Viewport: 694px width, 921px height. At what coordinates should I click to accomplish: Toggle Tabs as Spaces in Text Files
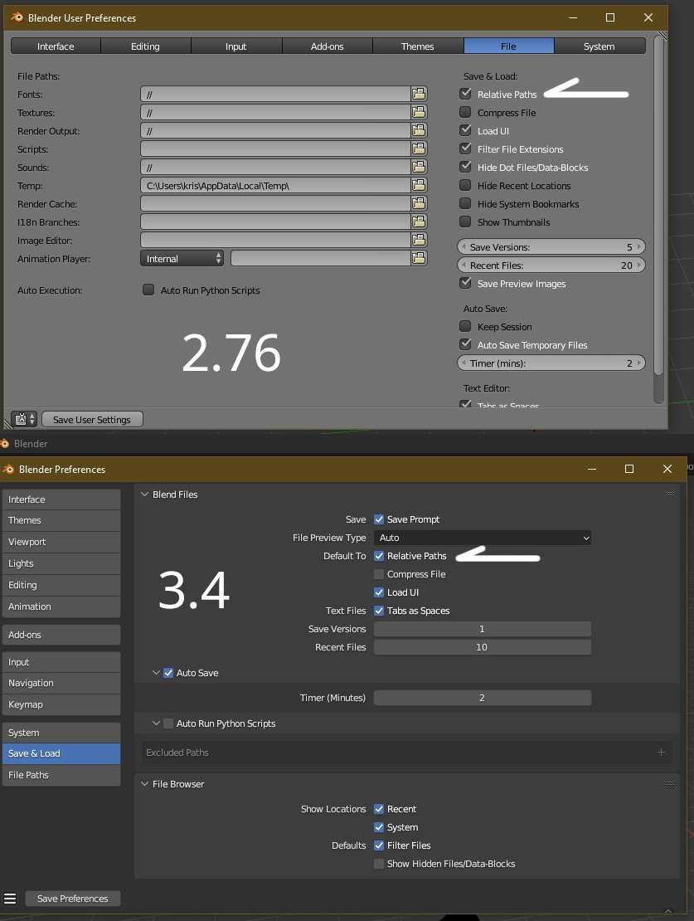[379, 611]
